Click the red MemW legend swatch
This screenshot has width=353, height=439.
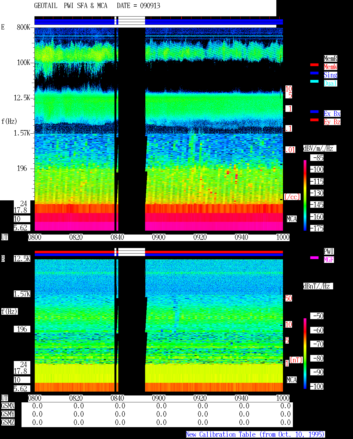pyautogui.click(x=314, y=65)
